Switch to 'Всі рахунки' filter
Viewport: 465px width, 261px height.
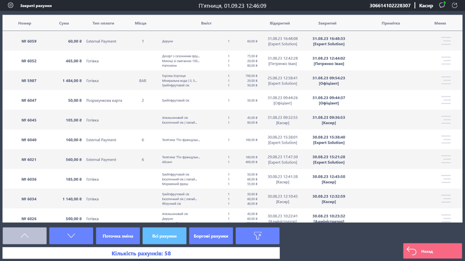(x=164, y=236)
